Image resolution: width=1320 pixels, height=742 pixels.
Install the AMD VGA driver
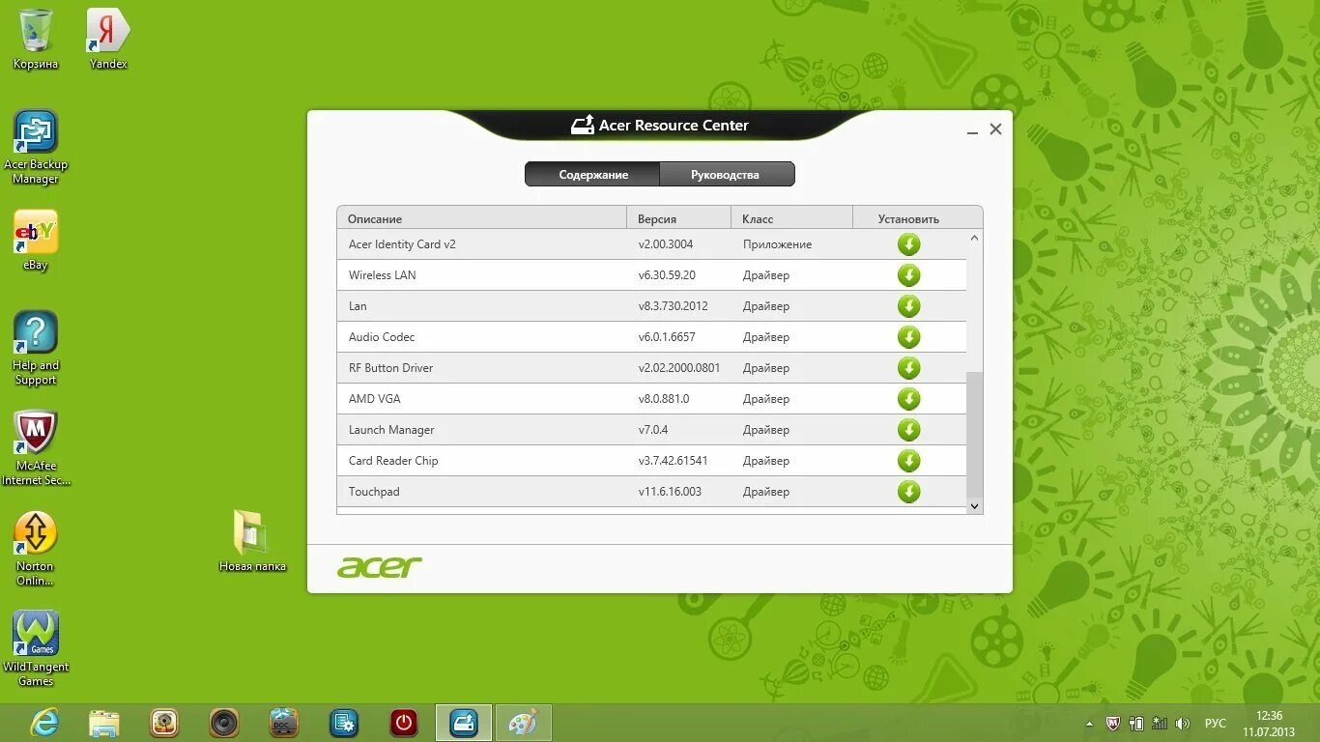pos(908,399)
